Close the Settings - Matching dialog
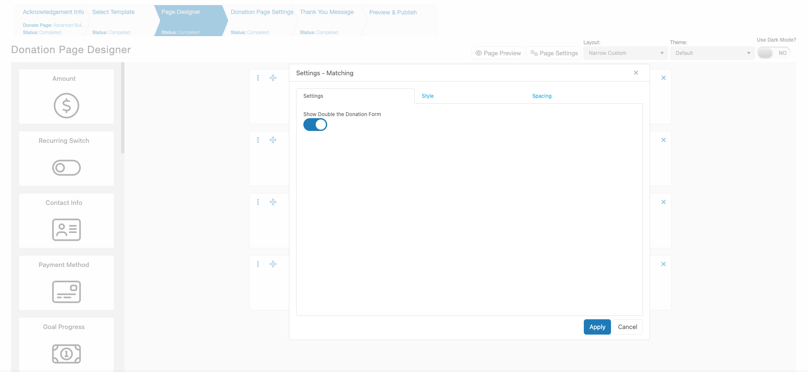Screen dimensions: 809x372 (636, 73)
